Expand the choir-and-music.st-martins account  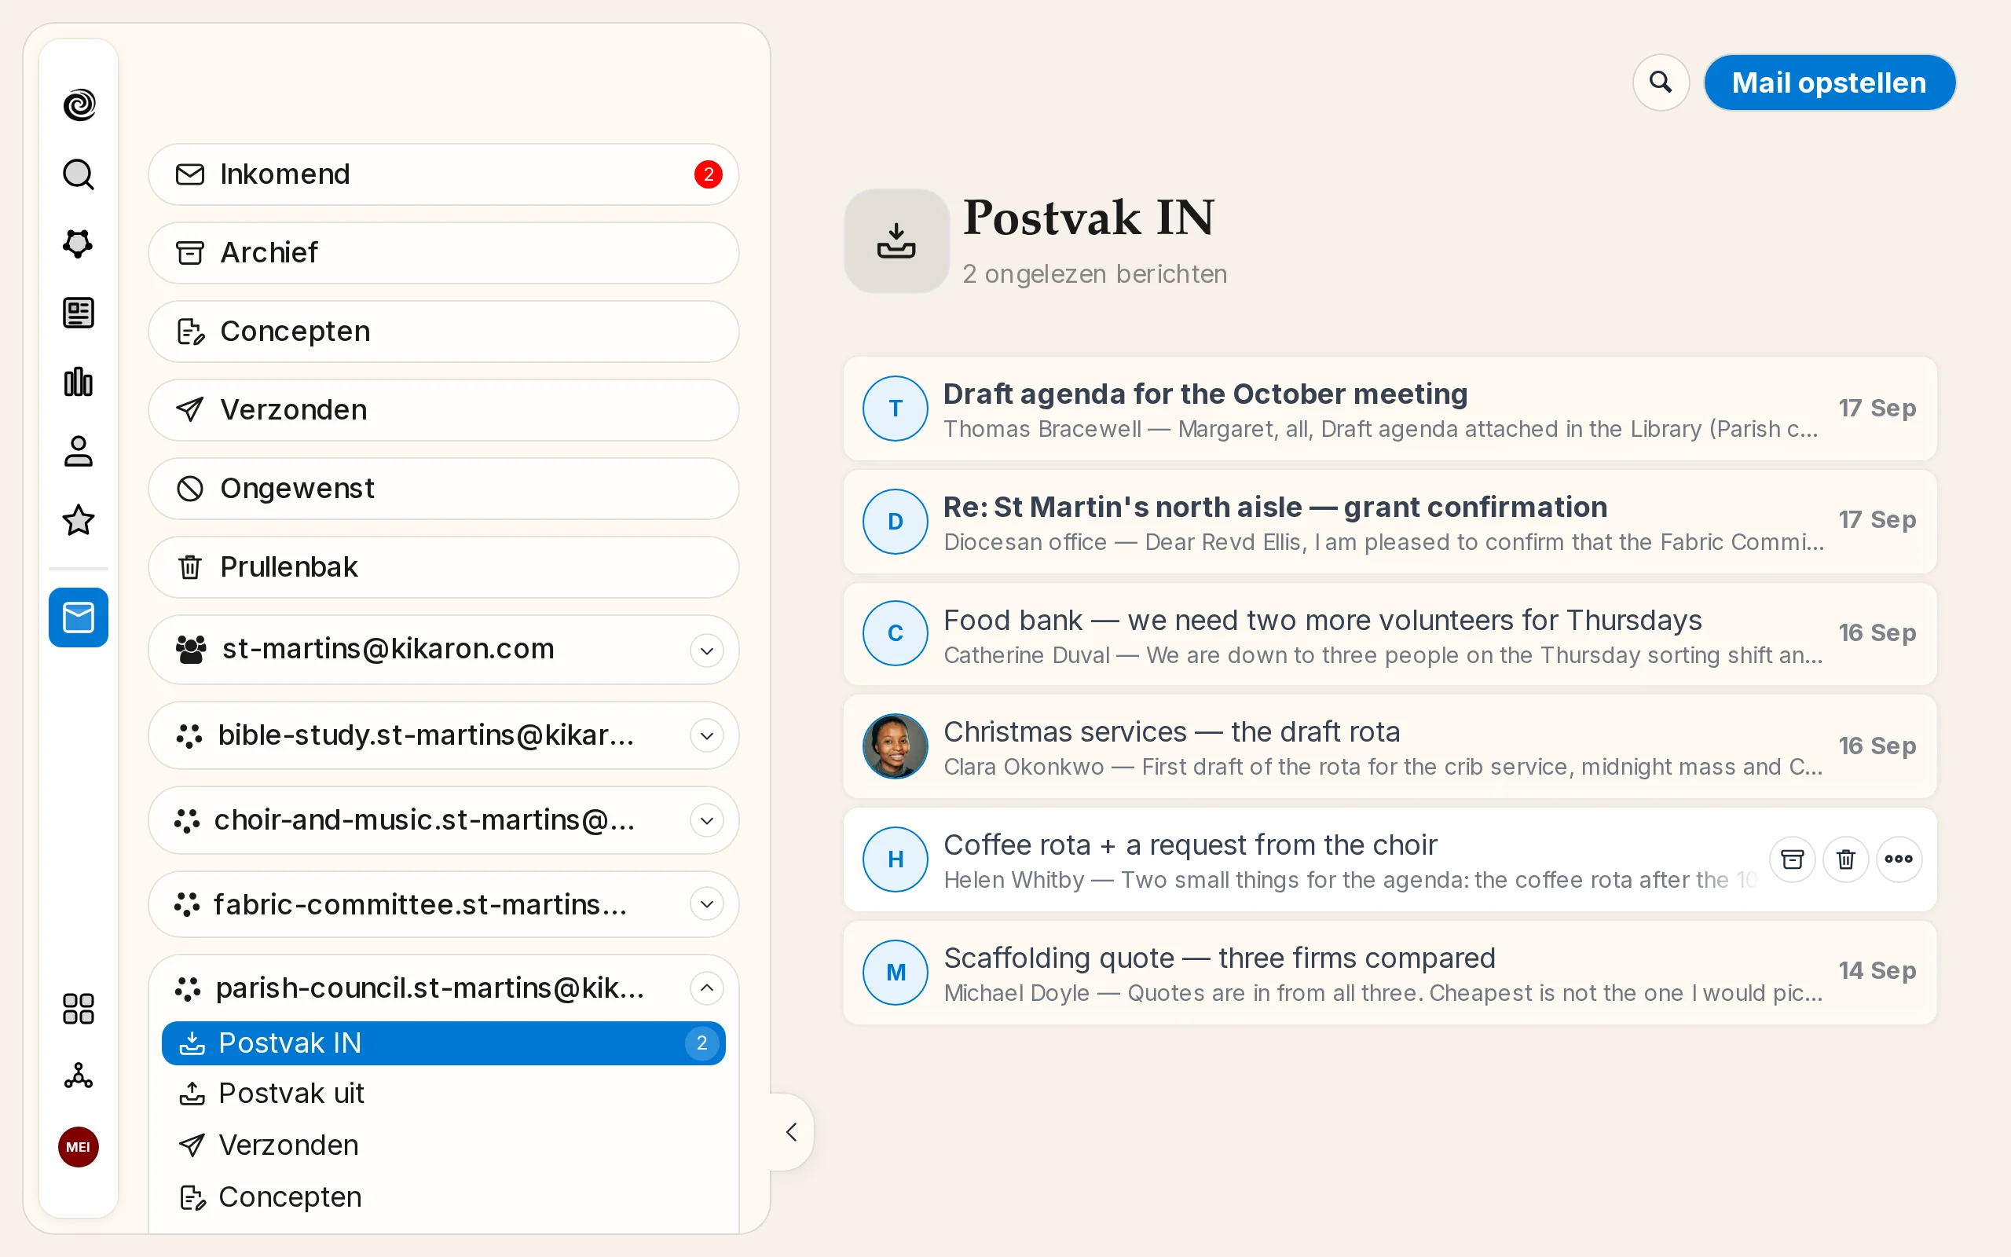click(707, 820)
